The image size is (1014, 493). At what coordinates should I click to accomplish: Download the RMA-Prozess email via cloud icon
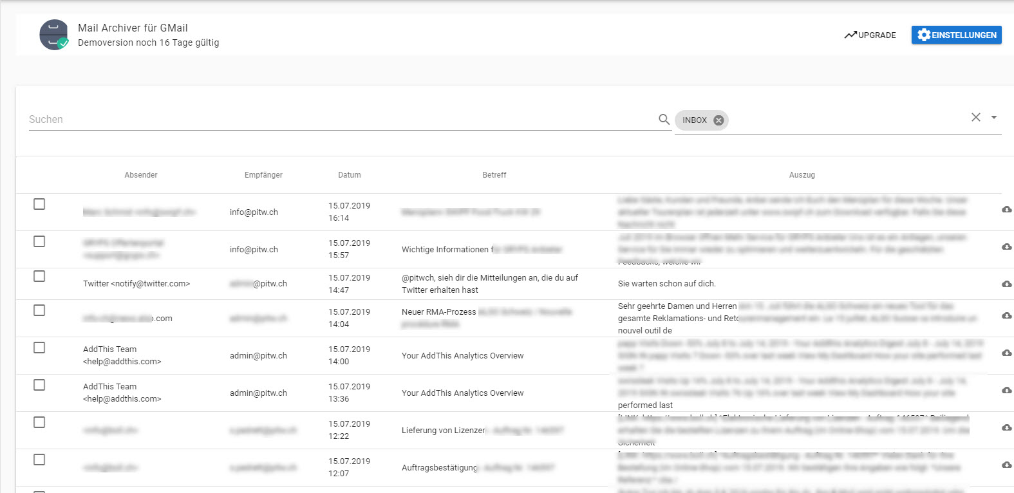(1007, 315)
